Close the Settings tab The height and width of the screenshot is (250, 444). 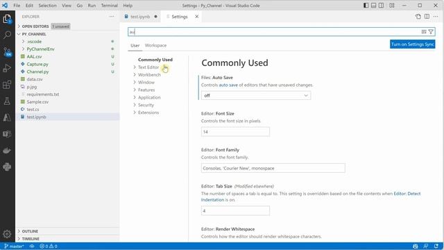[197, 17]
